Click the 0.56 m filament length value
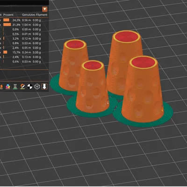 pos(26,20)
